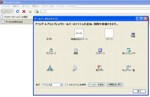Select the サムネイル一覧 thumbnails icon
The height and width of the screenshot is (97, 150).
[x=128, y=68]
